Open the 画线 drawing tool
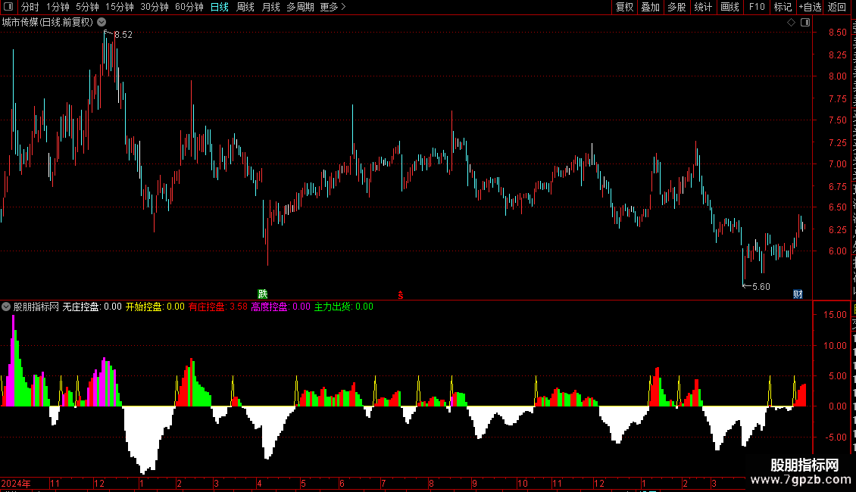This screenshot has width=856, height=492. [x=729, y=7]
